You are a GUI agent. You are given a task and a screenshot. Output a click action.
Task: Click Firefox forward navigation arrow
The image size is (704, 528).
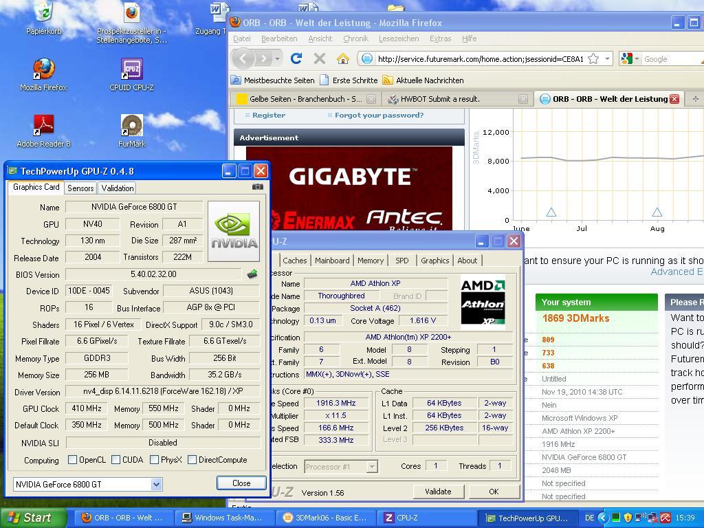tap(264, 58)
